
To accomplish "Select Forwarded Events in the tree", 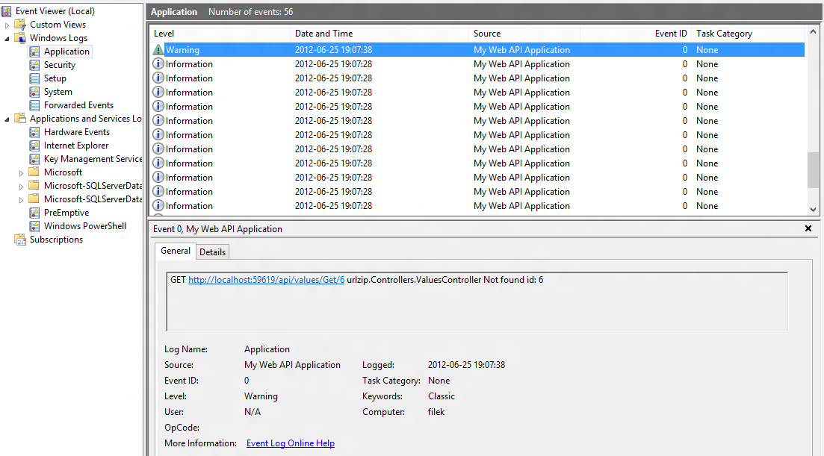I will click(78, 105).
